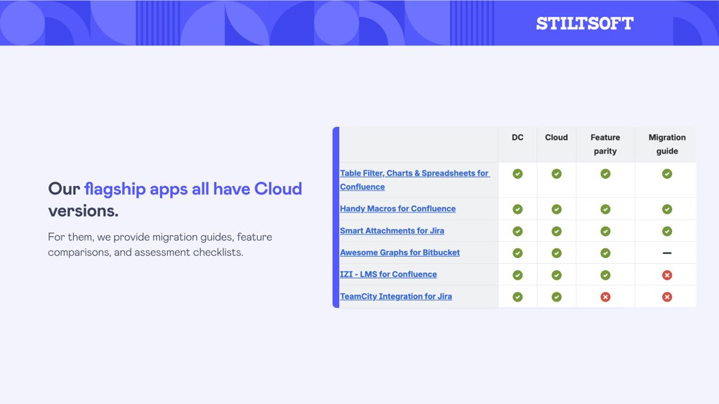Screen dimensions: 719x404
Task: Click Feature parity checkmark for Awesome Graphs row
Action: click(605, 252)
